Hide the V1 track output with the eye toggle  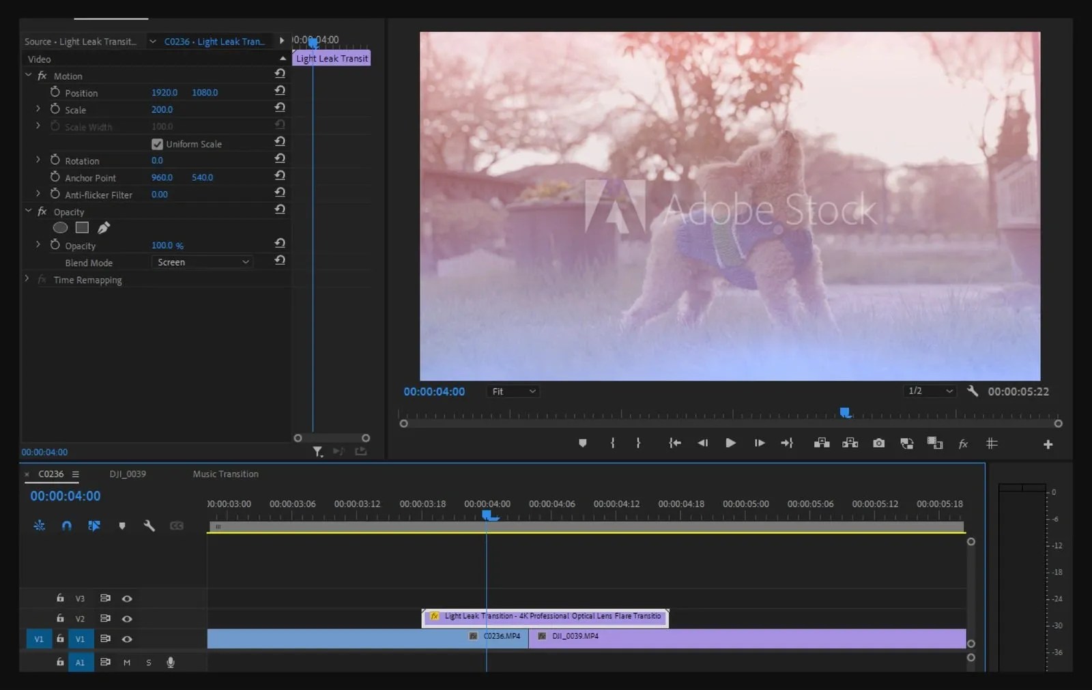click(127, 639)
